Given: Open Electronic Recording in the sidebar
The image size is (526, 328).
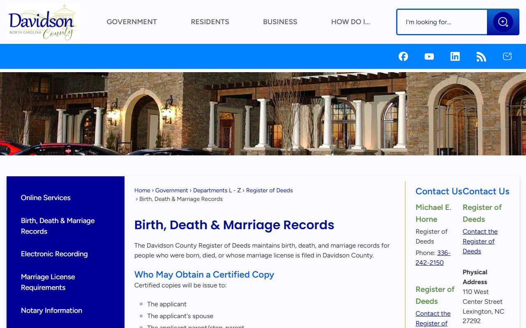Looking at the screenshot, I should tap(54, 254).
